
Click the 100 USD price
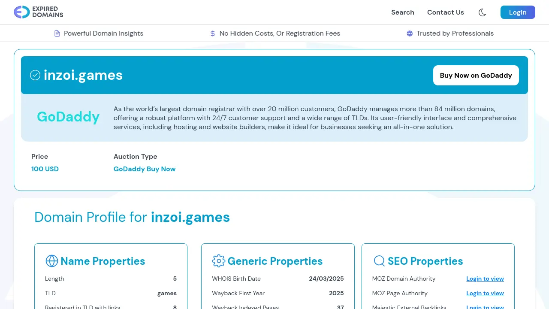click(x=45, y=169)
